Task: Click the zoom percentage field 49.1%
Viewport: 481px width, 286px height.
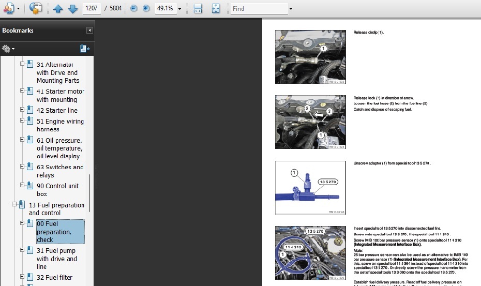Action: pos(166,8)
